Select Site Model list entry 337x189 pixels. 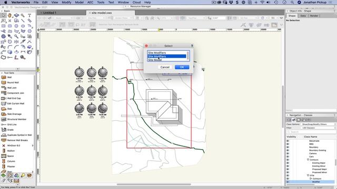tap(167, 60)
